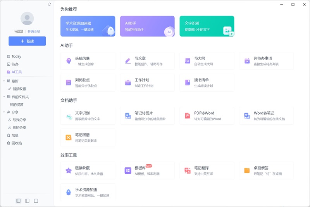Open 与我分享 in the sidebar

(x=17, y=120)
